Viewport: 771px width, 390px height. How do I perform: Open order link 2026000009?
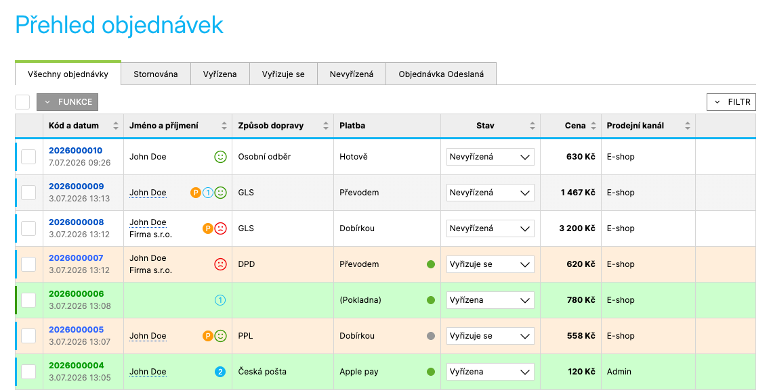(x=76, y=187)
